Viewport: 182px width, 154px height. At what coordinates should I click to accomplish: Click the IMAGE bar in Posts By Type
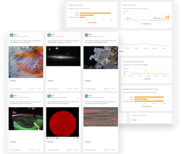[x=95, y=13]
